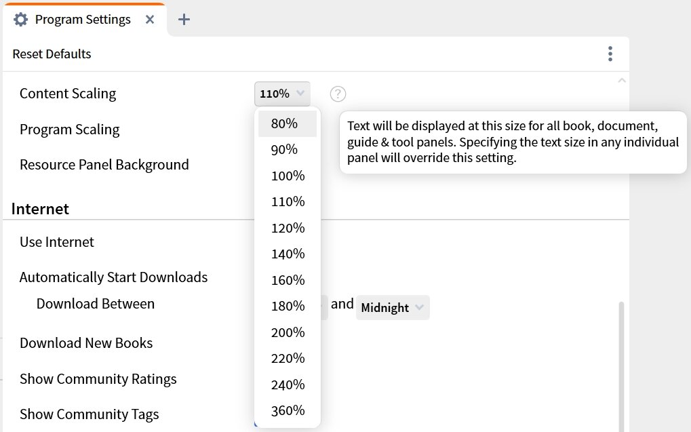Click the Use Internet setting

coord(56,241)
